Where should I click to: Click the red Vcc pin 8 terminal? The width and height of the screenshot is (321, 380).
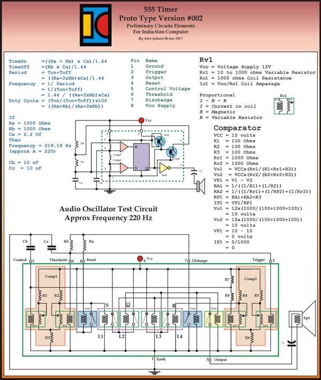point(141,259)
